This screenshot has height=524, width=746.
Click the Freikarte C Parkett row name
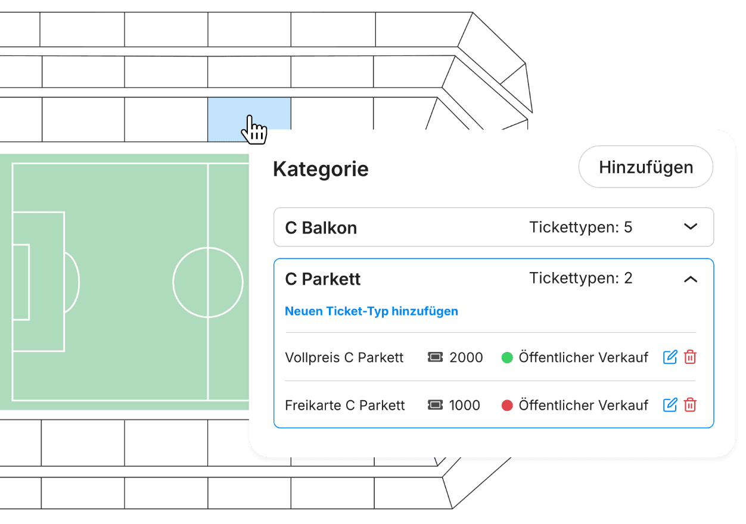(x=345, y=406)
